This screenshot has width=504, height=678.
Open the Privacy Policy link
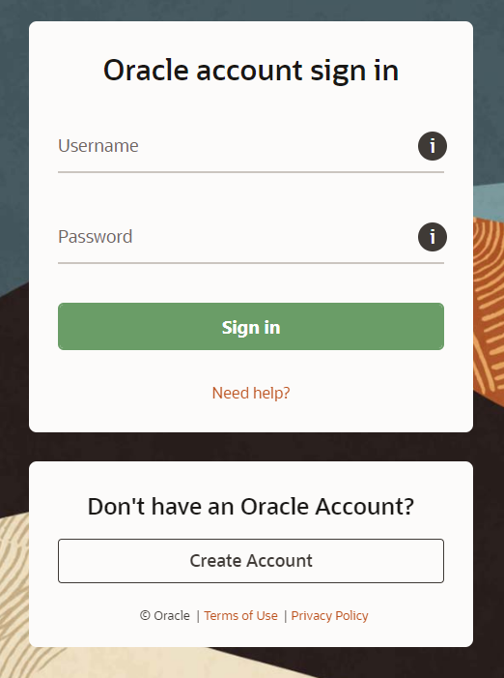(x=329, y=616)
